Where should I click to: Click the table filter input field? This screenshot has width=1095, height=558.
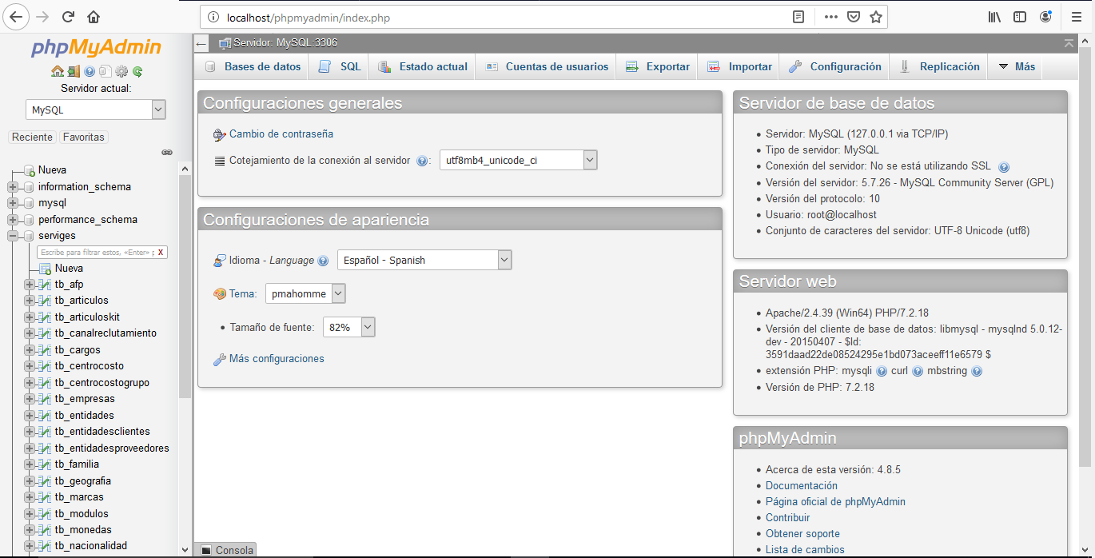point(95,252)
